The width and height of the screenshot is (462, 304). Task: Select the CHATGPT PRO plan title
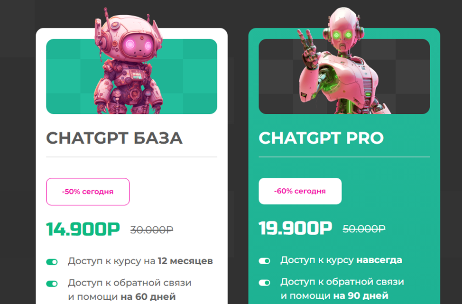point(321,138)
